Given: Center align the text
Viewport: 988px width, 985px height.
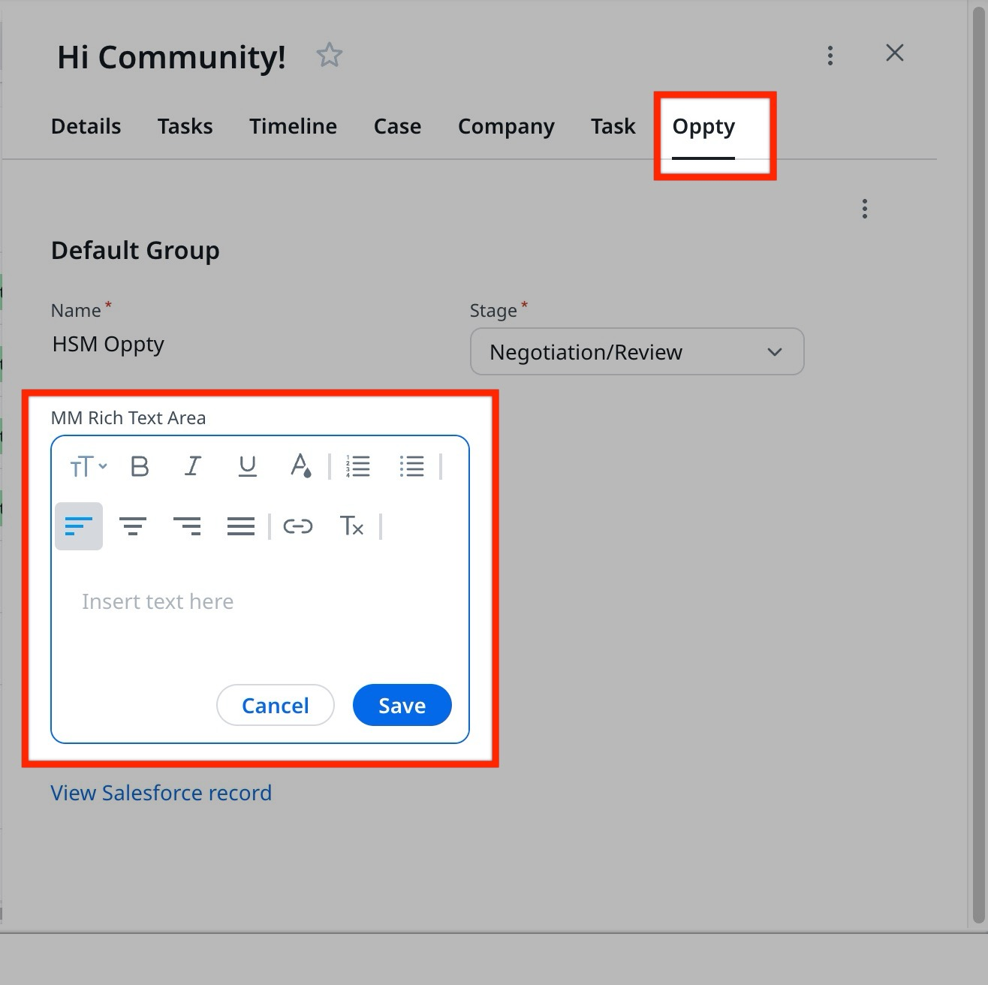Looking at the screenshot, I should coord(133,526).
